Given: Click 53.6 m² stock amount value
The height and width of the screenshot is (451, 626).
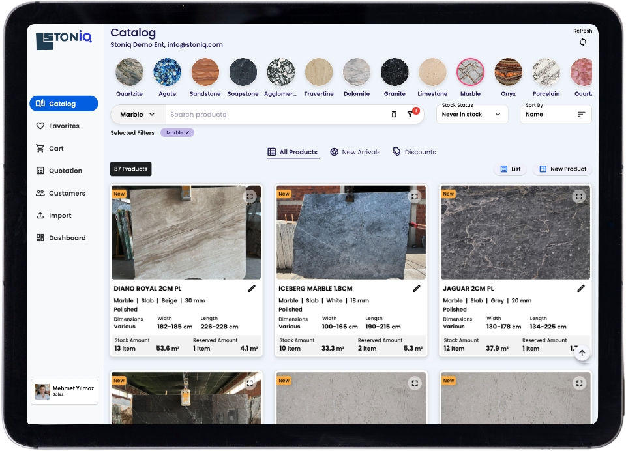Looking at the screenshot, I should 168,349.
